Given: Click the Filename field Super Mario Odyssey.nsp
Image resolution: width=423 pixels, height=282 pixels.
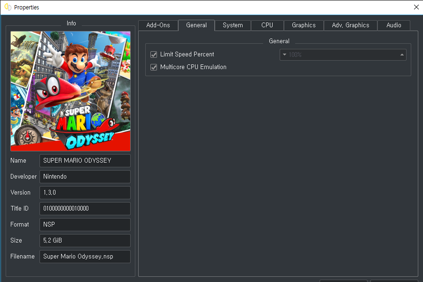Looking at the screenshot, I should [x=85, y=257].
